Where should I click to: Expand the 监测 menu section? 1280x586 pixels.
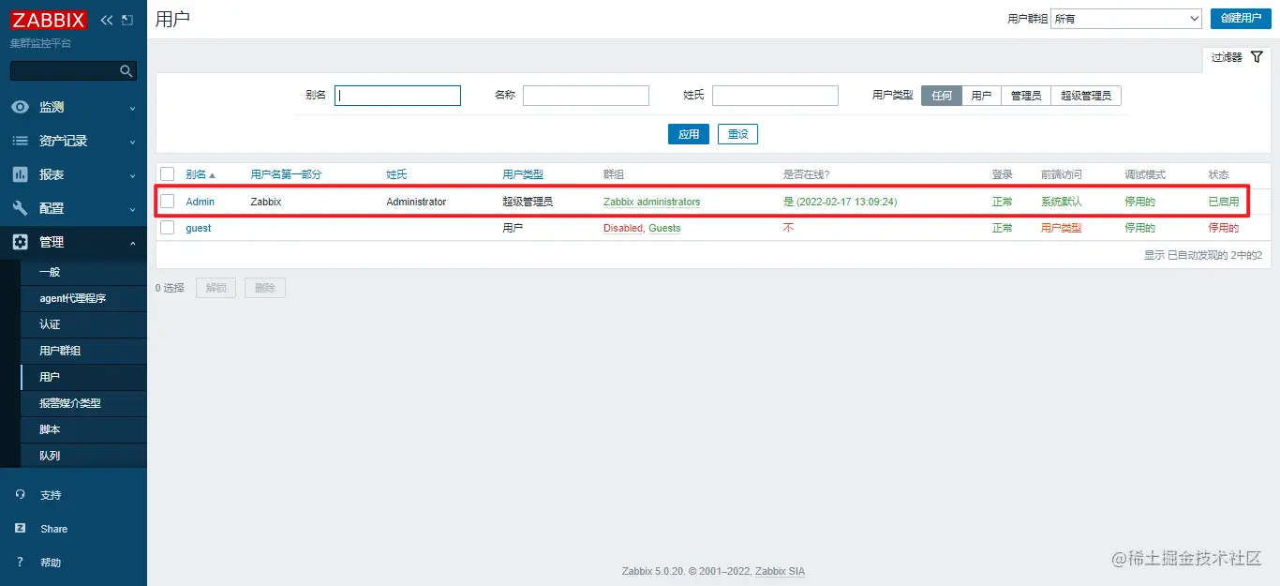click(73, 107)
